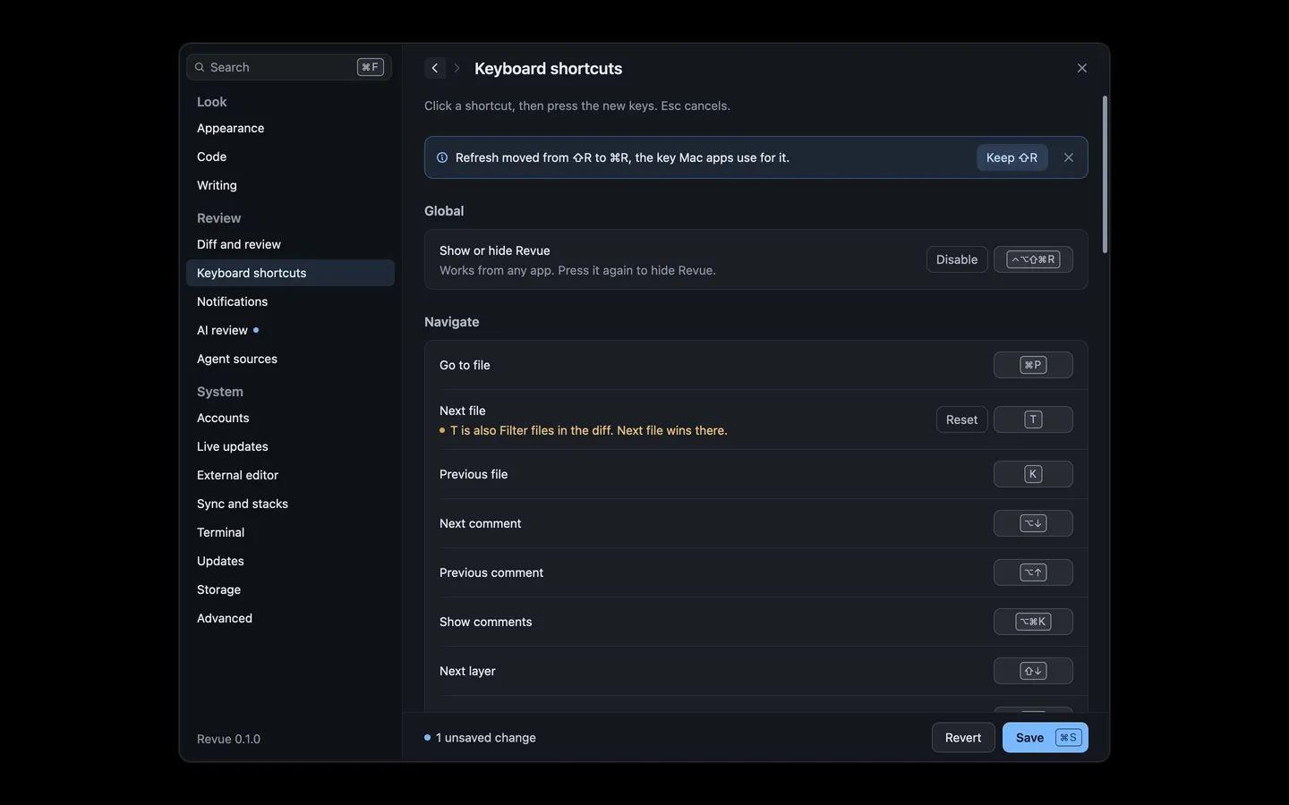The width and height of the screenshot is (1289, 805).
Task: Open Live updates settings
Action: 290,446
